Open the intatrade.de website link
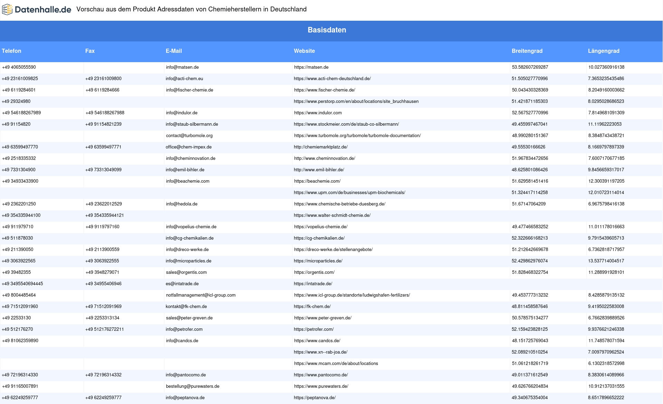 pos(313,284)
